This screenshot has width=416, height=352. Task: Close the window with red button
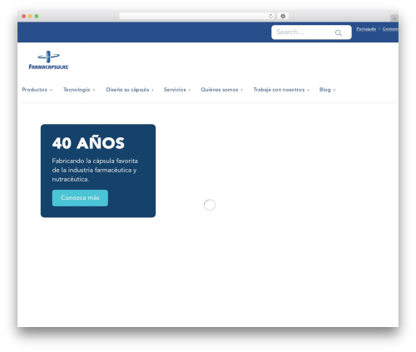[x=24, y=16]
